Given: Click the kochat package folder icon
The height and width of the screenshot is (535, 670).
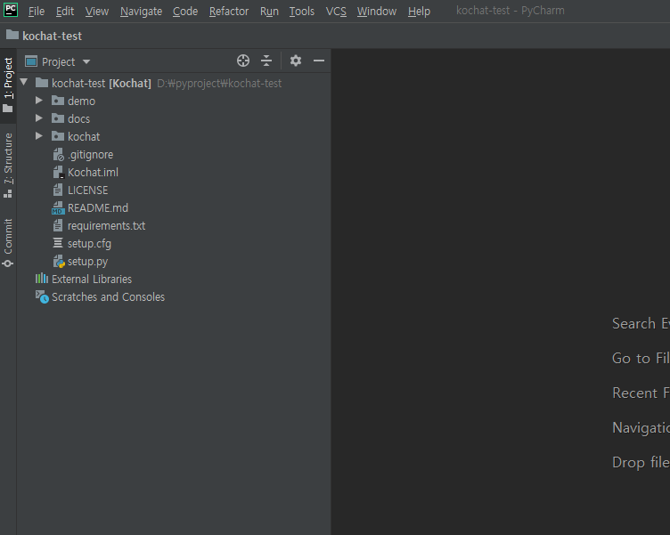Looking at the screenshot, I should (58, 136).
